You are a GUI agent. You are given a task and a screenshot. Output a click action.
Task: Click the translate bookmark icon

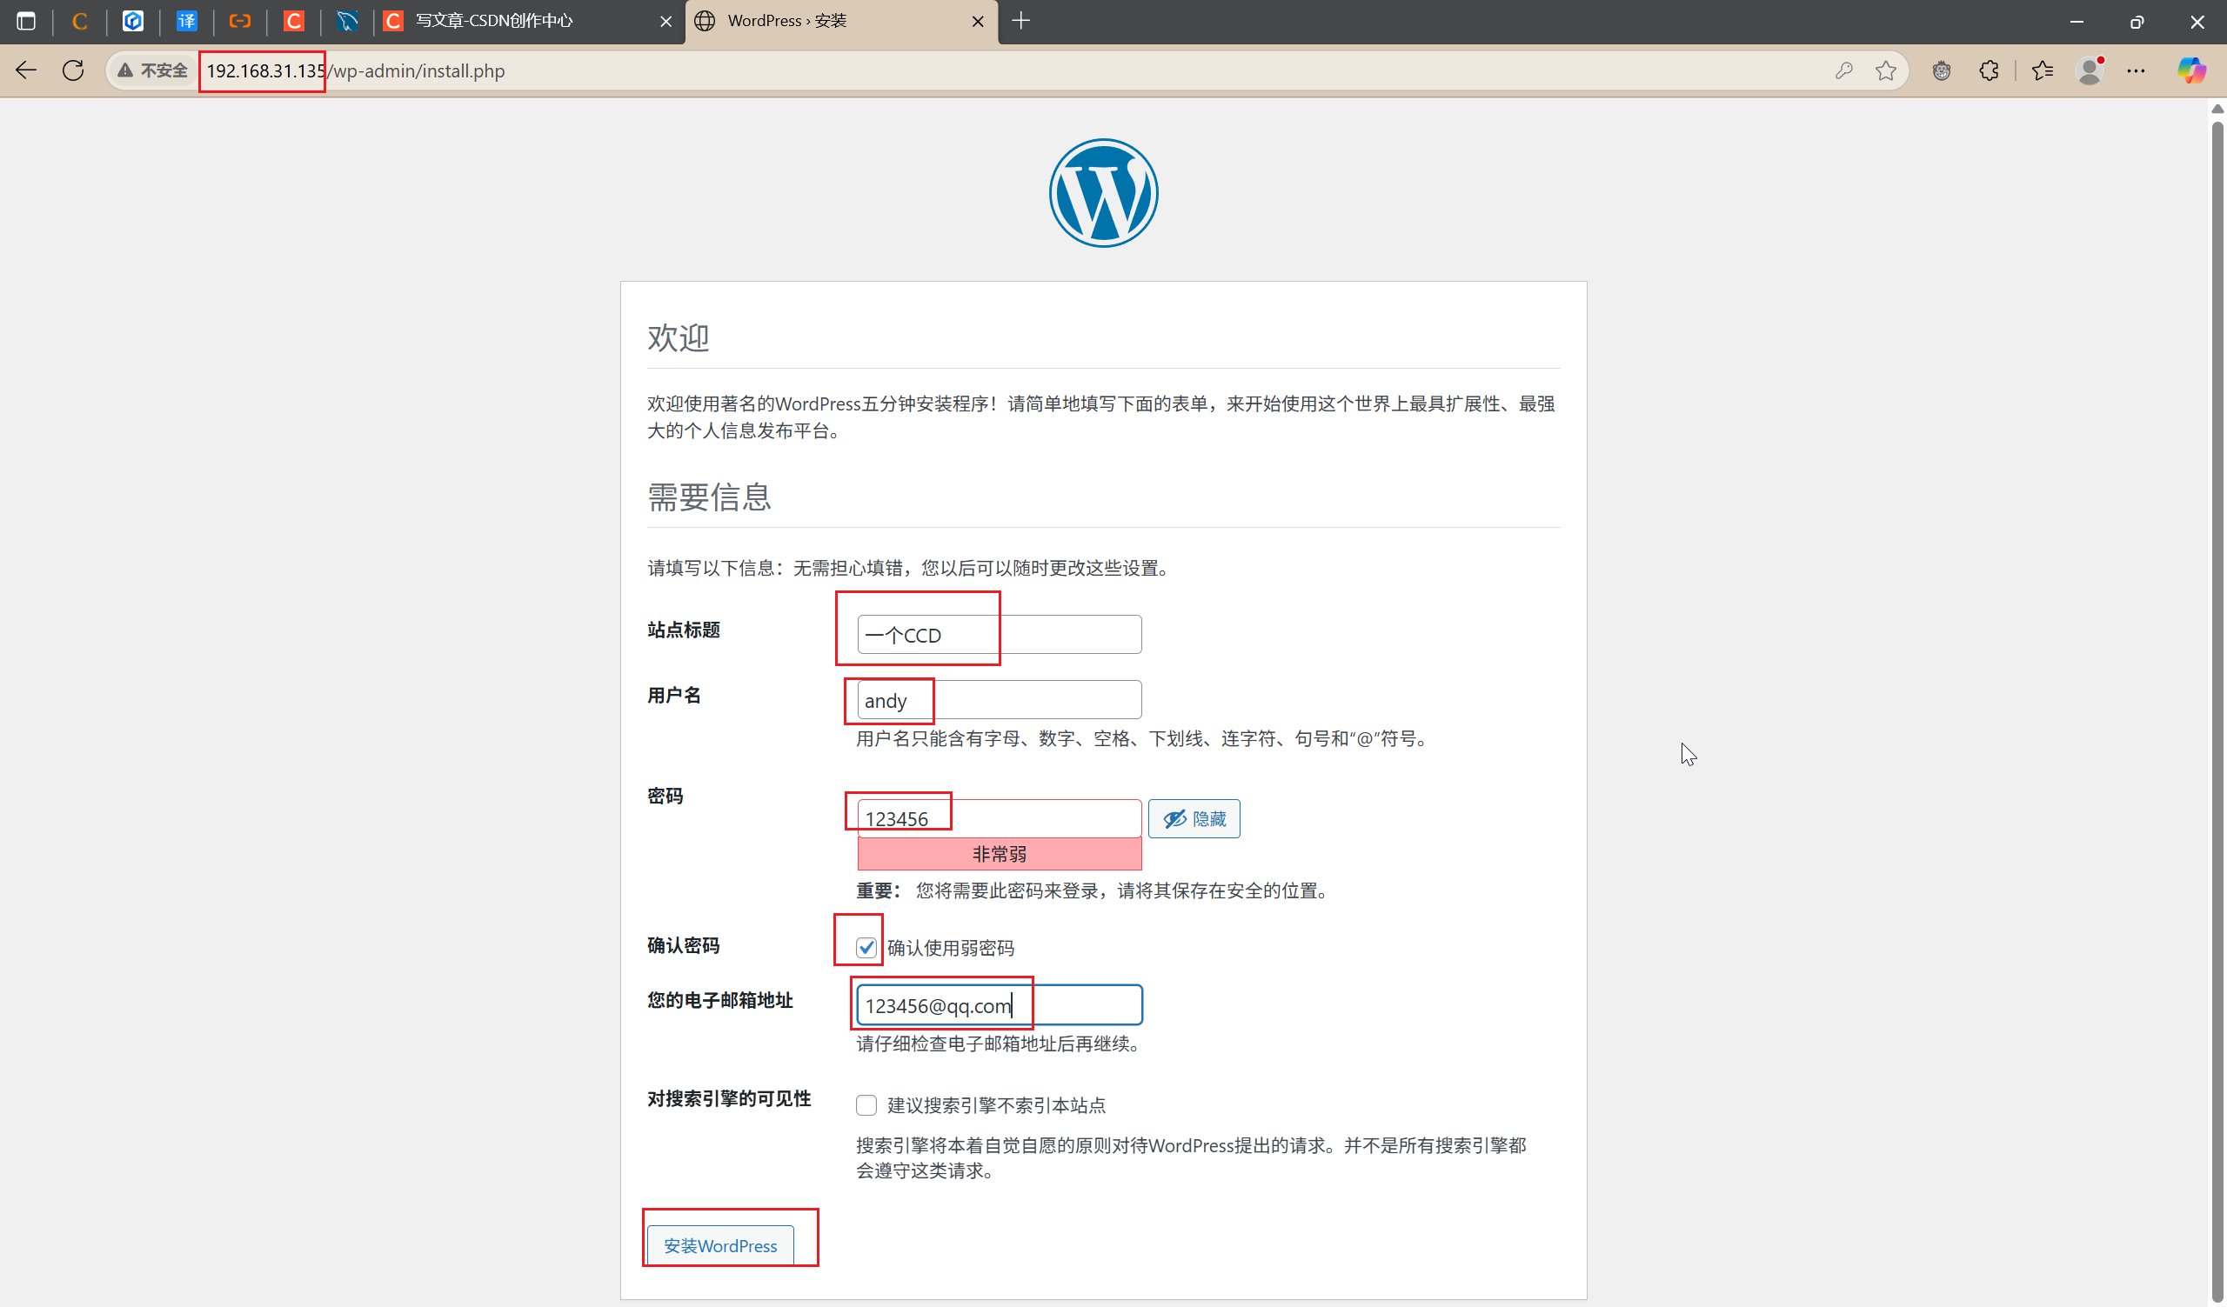coord(186,21)
